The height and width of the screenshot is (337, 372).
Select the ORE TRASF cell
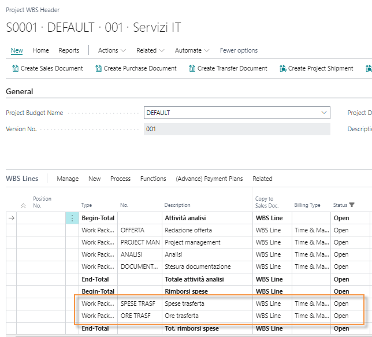[140, 316]
